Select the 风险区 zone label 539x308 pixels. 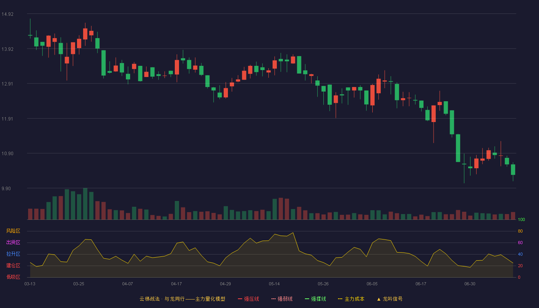pos(13,231)
